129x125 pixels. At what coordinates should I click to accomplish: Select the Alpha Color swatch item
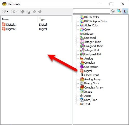coord(89,25)
